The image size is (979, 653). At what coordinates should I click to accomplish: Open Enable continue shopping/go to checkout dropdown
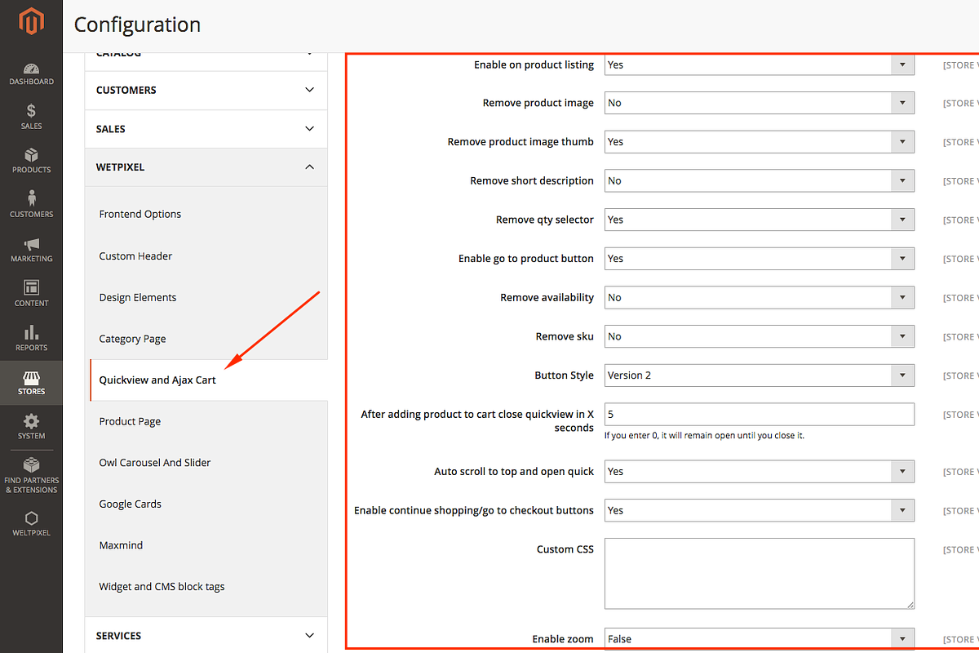coord(759,510)
